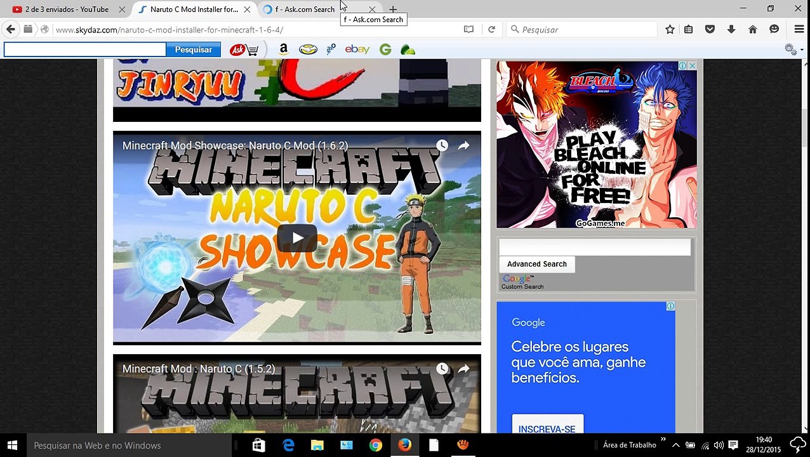Image resolution: width=810 pixels, height=457 pixels.
Task: Open the Wi-Fi network tray icon
Action: pyautogui.click(x=705, y=445)
